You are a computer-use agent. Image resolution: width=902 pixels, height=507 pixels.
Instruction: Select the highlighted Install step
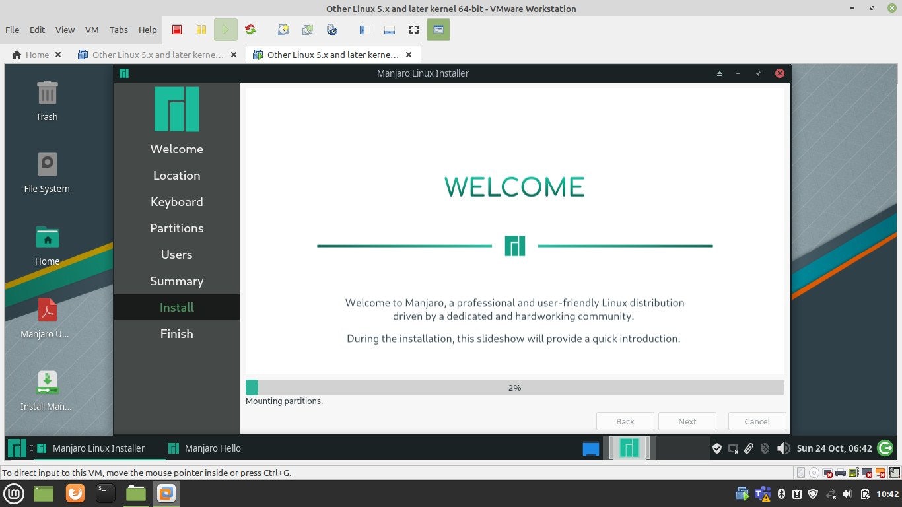click(176, 308)
